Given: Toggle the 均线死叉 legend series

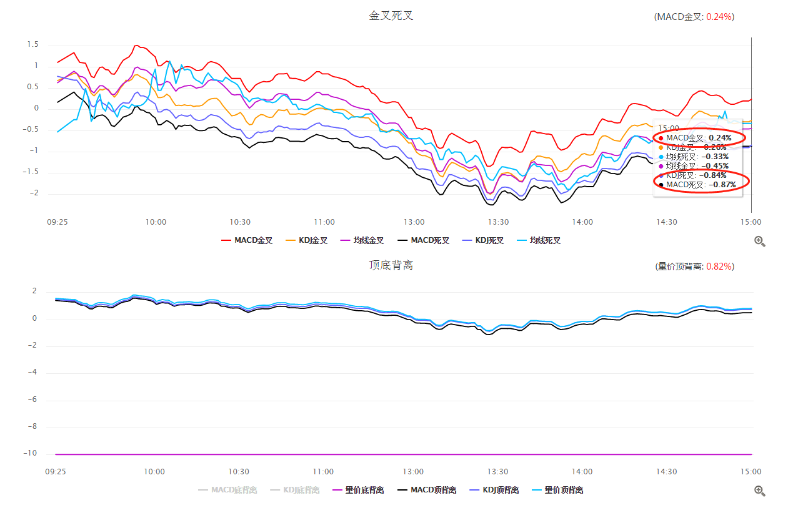Looking at the screenshot, I should pyautogui.click(x=538, y=240).
